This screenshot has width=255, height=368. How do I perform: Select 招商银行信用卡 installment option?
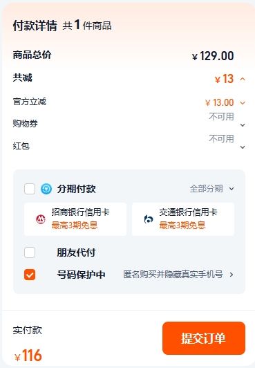[75, 219]
